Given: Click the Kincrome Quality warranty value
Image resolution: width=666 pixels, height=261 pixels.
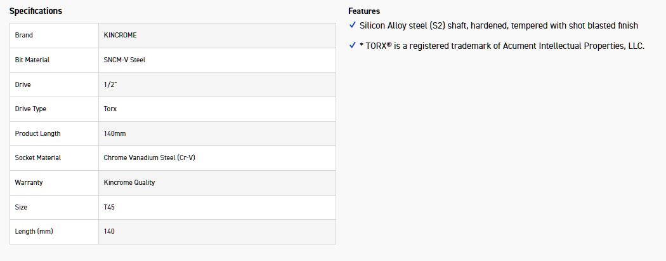Looking at the screenshot, I should click(129, 183).
